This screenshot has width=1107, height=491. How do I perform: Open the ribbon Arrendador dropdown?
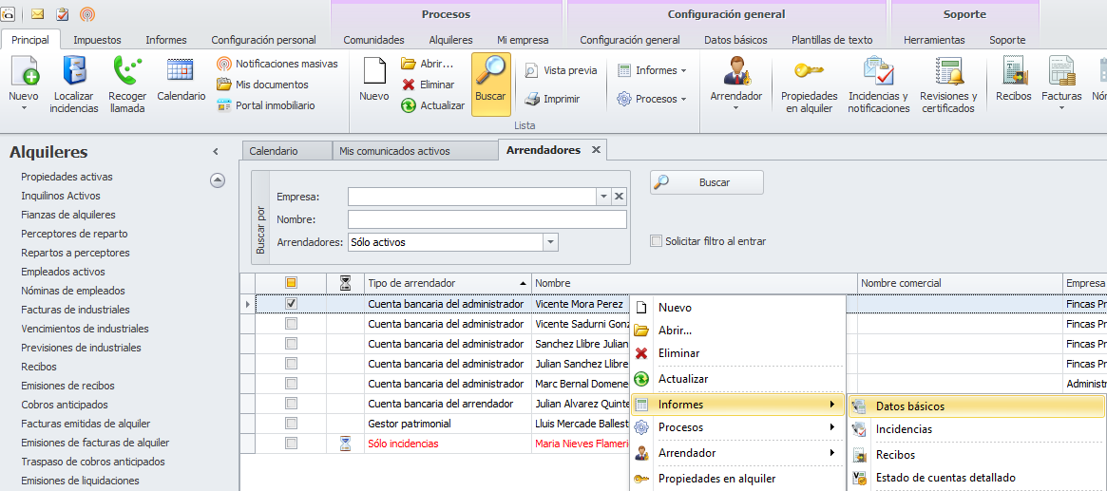coord(735,84)
